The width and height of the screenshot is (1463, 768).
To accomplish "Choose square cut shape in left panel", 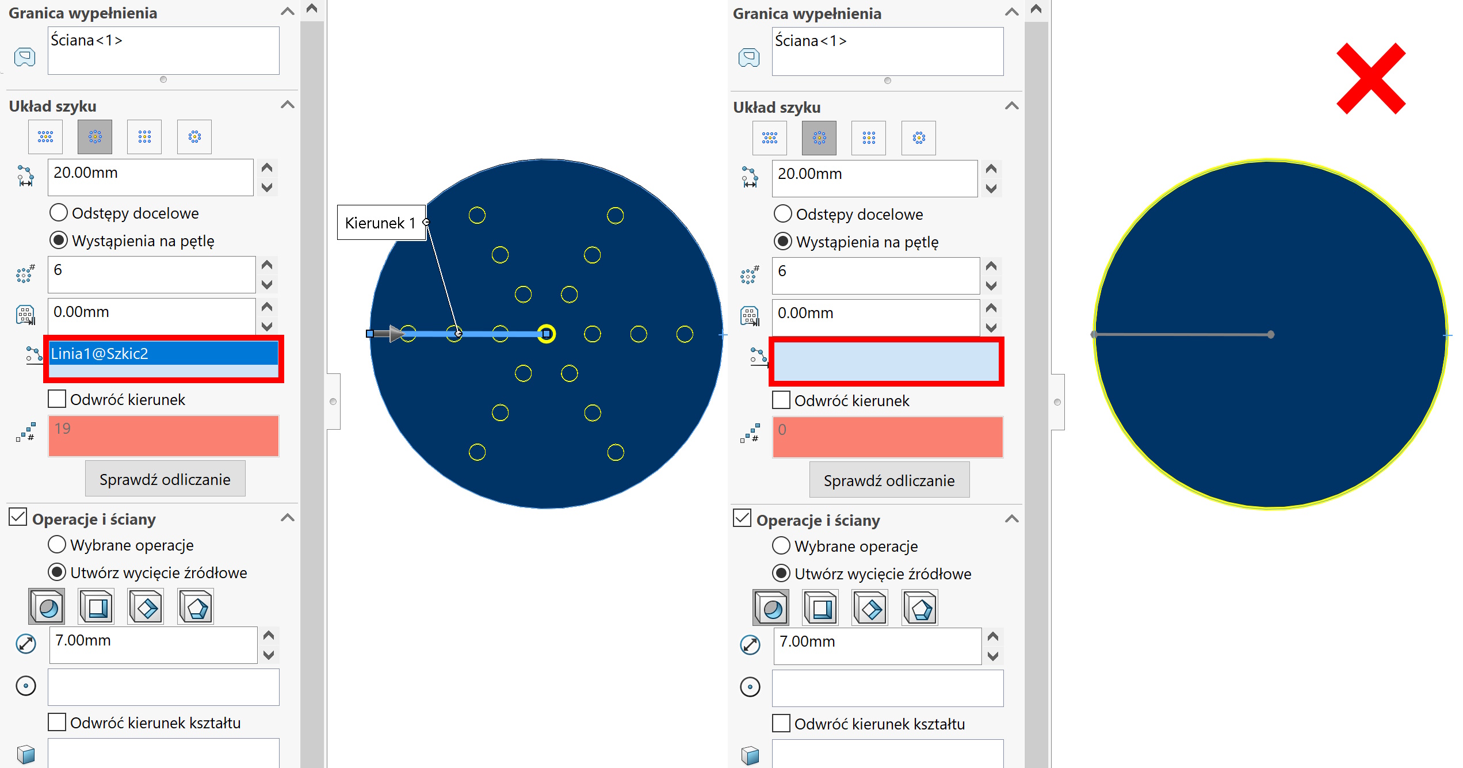I will click(97, 607).
